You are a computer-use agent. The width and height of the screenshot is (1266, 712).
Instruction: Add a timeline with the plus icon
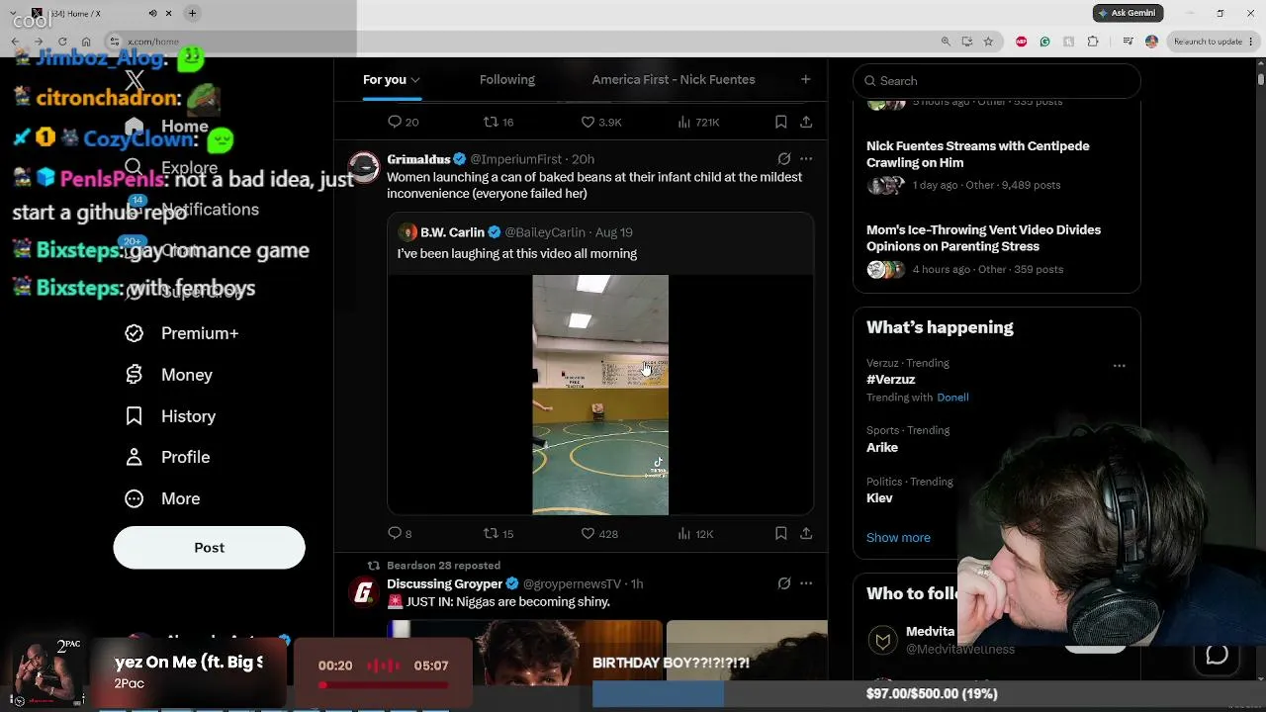click(x=805, y=79)
